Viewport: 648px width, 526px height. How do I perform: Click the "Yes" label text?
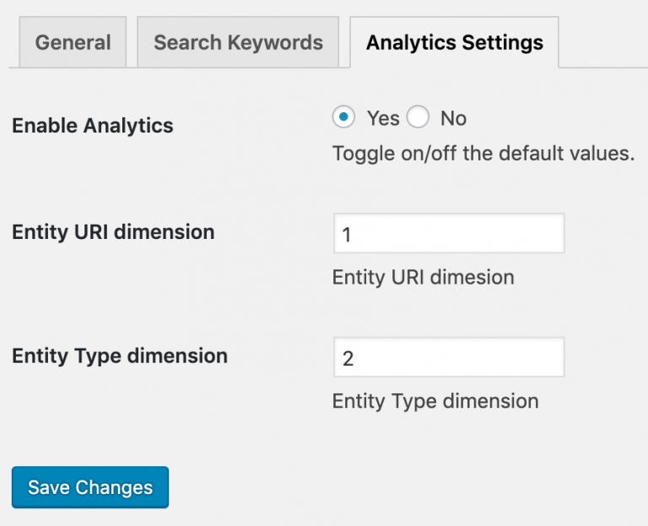click(383, 118)
